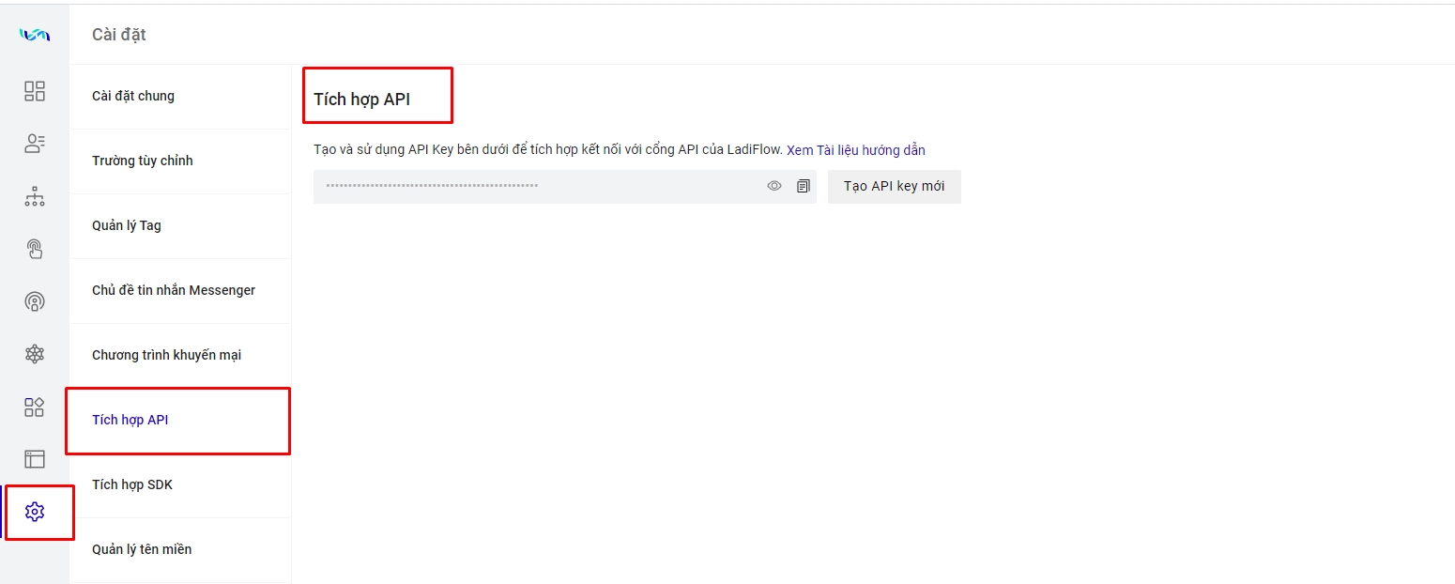Click the masked API key field

(535, 186)
